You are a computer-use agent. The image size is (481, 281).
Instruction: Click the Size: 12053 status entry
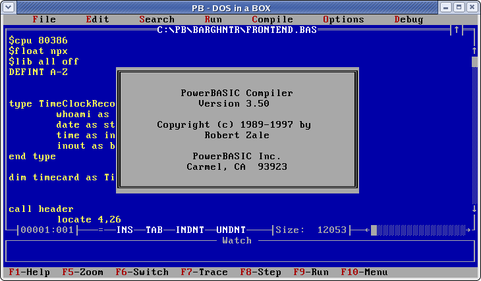point(311,230)
